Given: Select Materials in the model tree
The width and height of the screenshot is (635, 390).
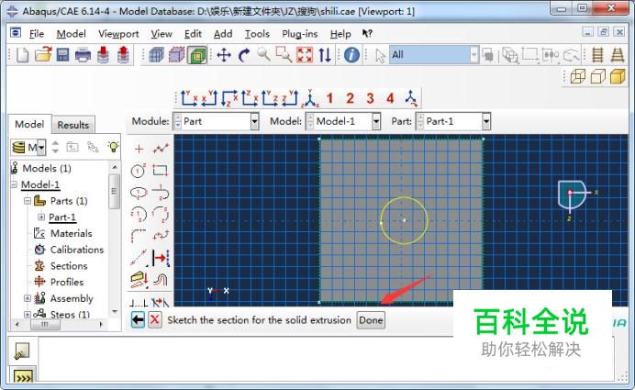Looking at the screenshot, I should pyautogui.click(x=71, y=233).
